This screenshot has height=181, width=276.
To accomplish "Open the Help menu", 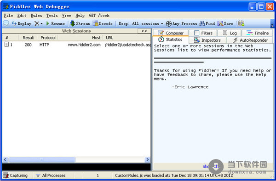I will (80, 16).
